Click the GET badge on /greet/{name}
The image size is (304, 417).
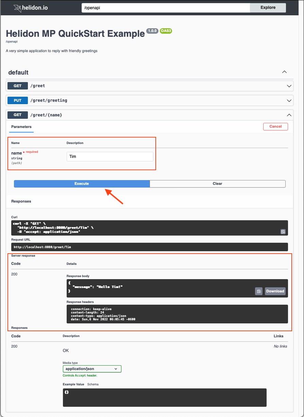click(x=17, y=115)
